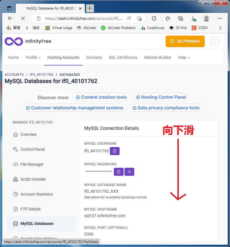230x247 pixels.
Task: Click the blank square button beside Go Premium
Action: (215, 41)
